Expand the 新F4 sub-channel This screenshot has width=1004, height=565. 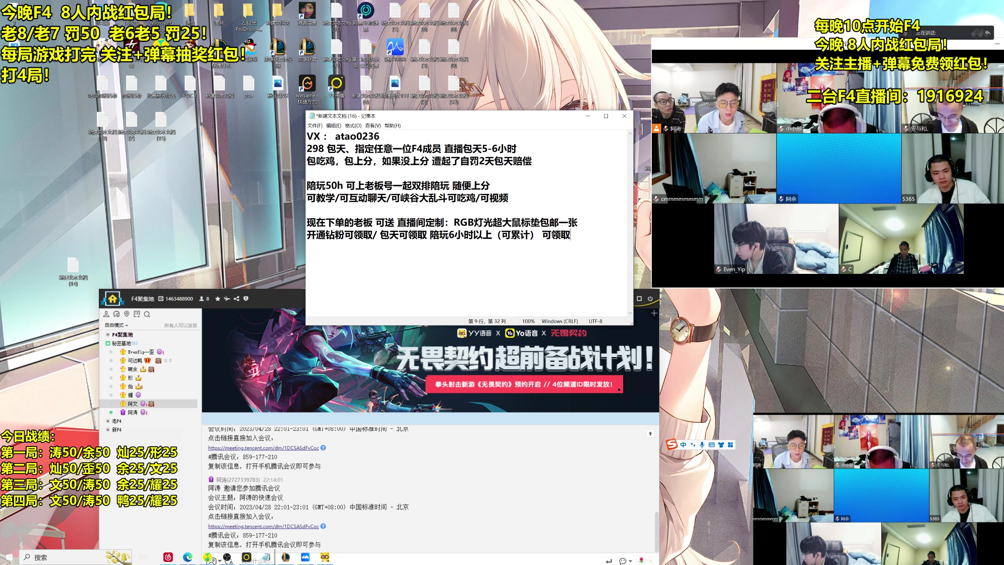tap(116, 430)
